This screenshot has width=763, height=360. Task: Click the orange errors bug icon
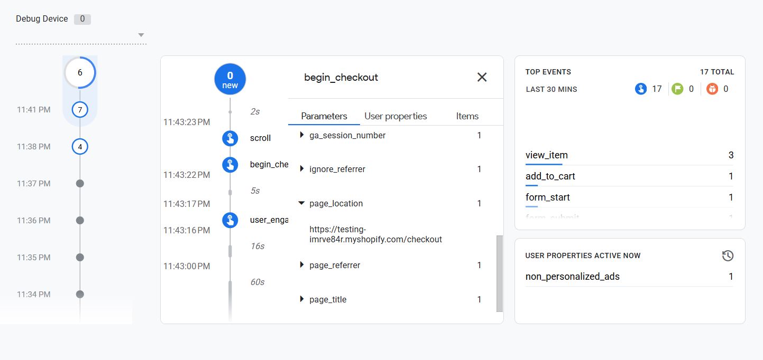pyautogui.click(x=712, y=89)
